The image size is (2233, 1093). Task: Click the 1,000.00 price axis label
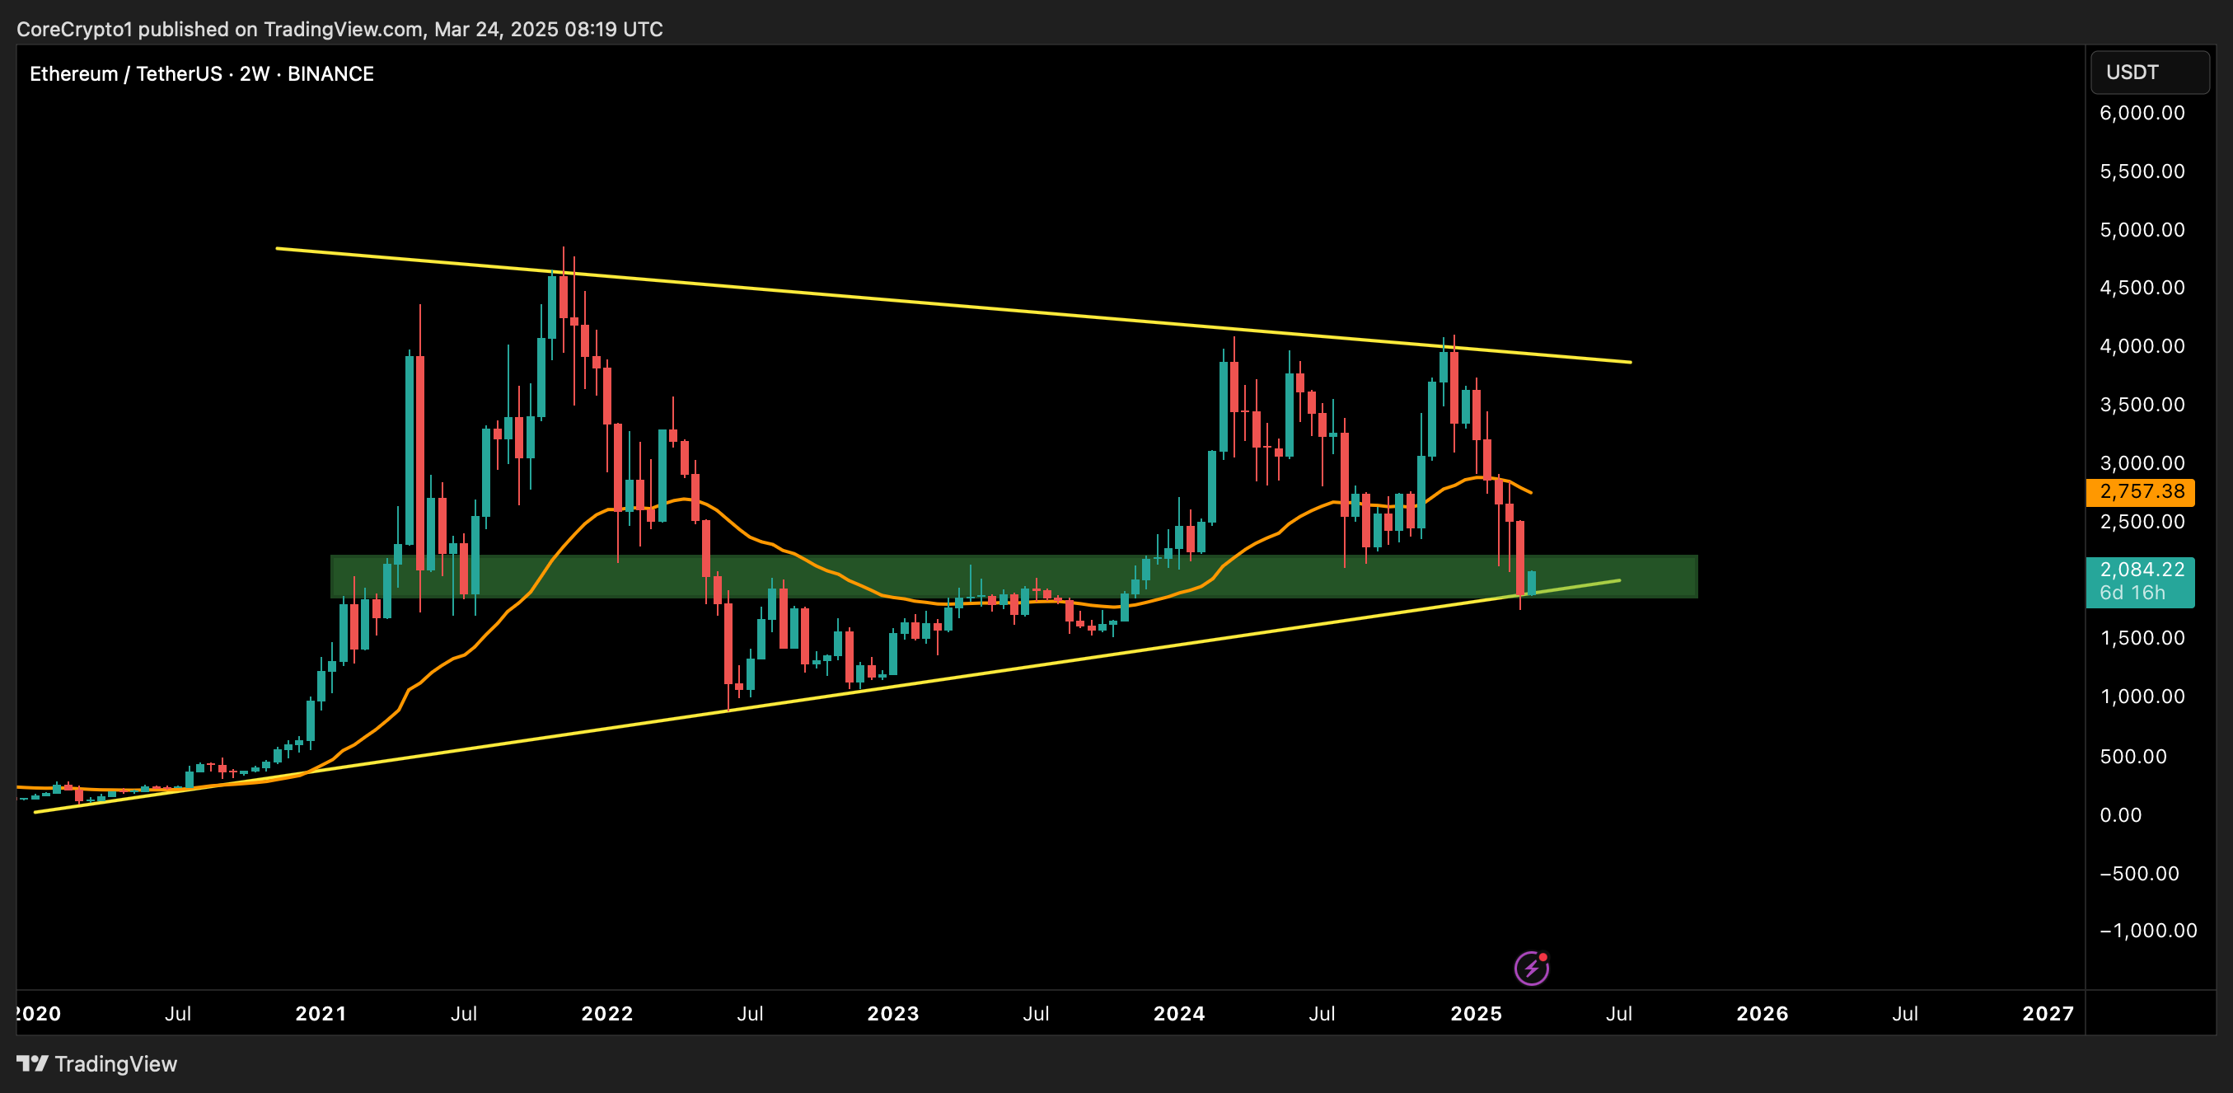point(2142,697)
